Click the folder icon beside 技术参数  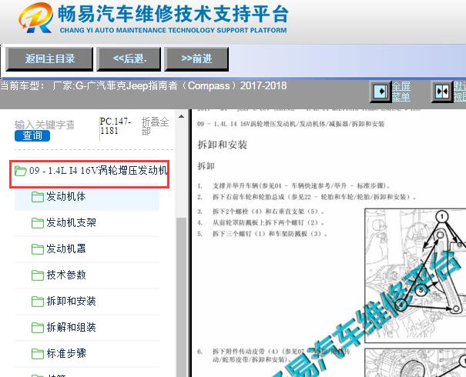coord(38,275)
